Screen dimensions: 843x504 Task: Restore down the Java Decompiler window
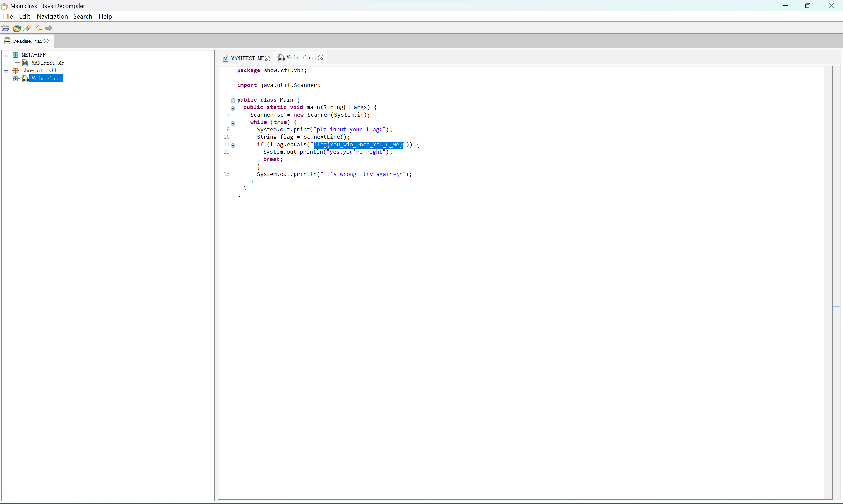(808, 5)
